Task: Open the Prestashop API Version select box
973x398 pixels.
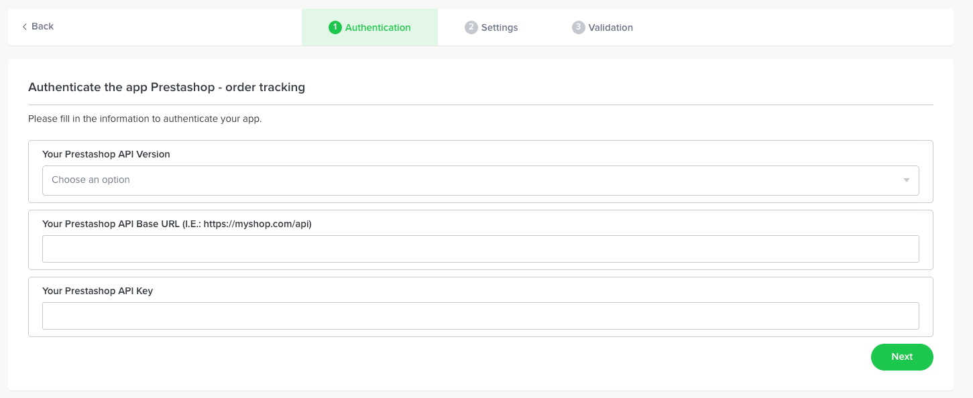Action: tap(480, 180)
